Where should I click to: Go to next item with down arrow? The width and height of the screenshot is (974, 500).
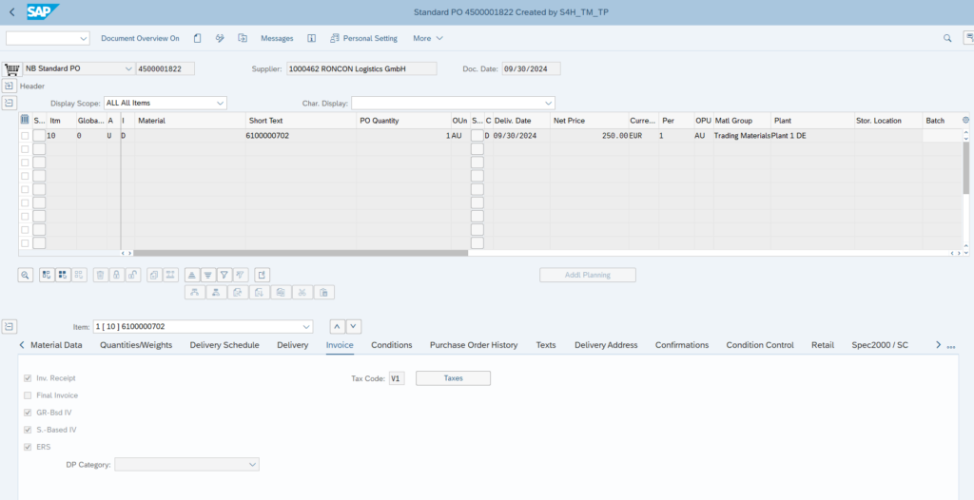(x=354, y=326)
